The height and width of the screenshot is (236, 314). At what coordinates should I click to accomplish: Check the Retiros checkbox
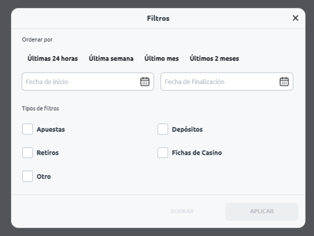coord(27,153)
